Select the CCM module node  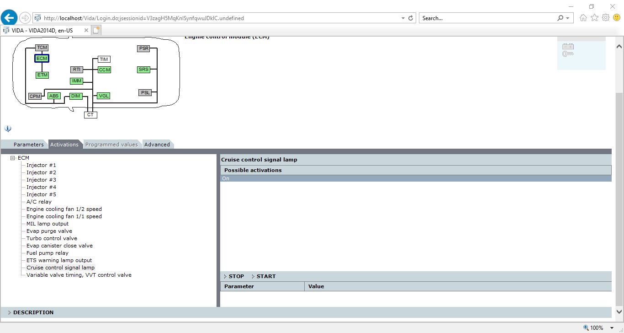[104, 70]
